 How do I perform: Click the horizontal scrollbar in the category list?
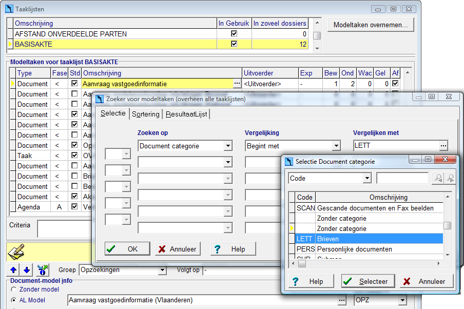click(367, 263)
